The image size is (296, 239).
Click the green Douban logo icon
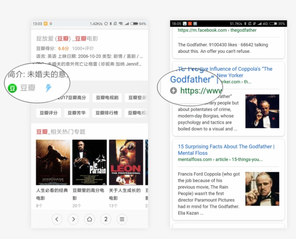[x=13, y=88]
